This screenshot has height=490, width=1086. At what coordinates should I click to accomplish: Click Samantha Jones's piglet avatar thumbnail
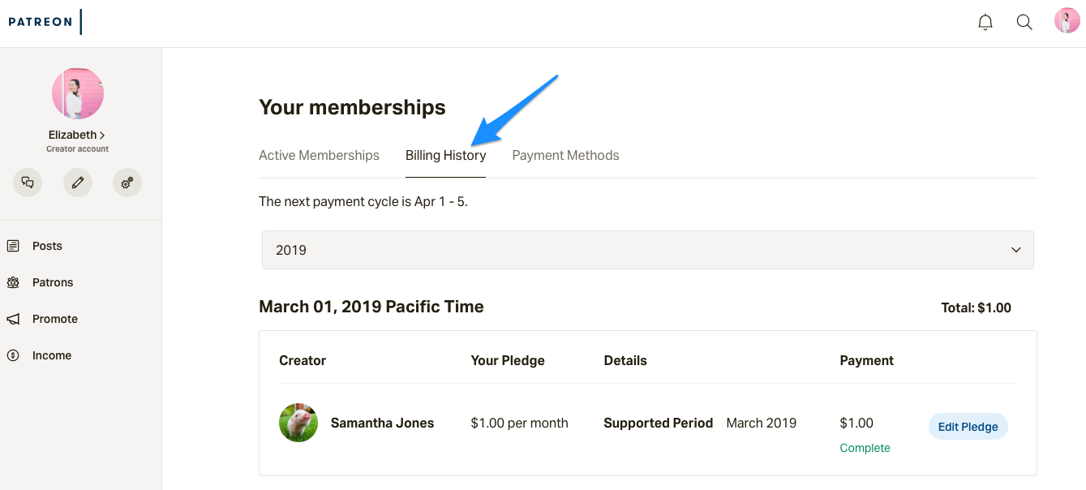click(298, 423)
